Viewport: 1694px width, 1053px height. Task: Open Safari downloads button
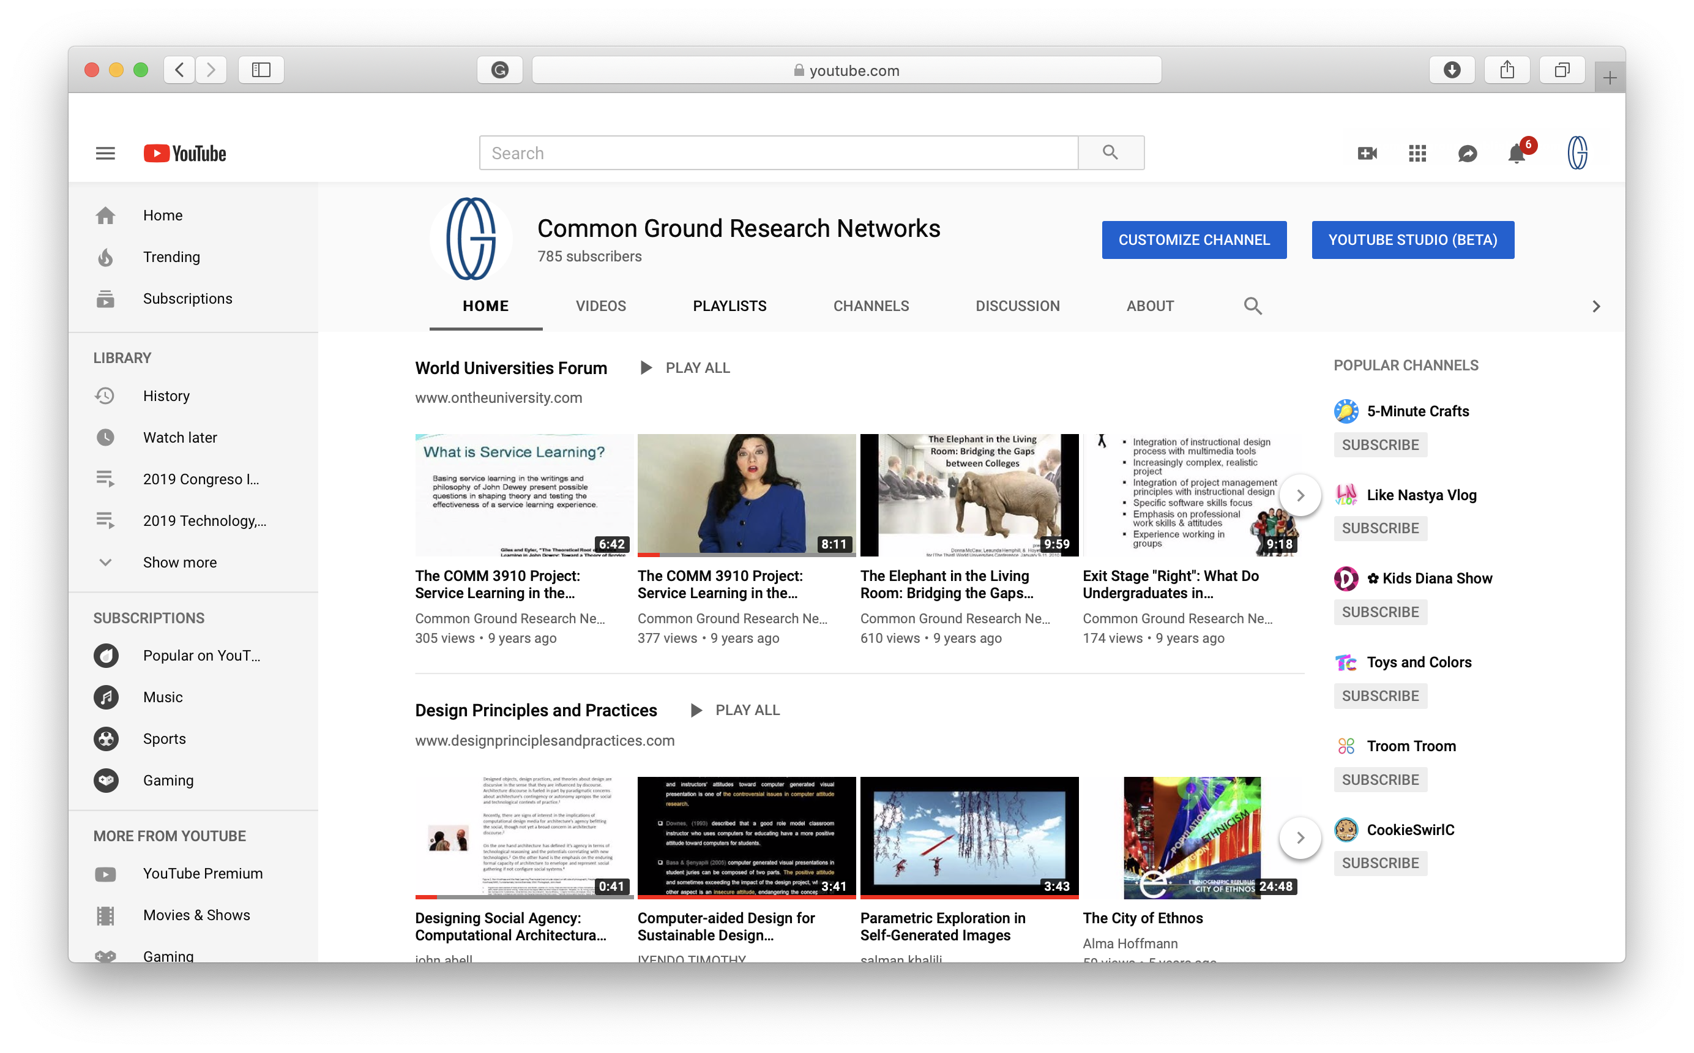(x=1452, y=70)
